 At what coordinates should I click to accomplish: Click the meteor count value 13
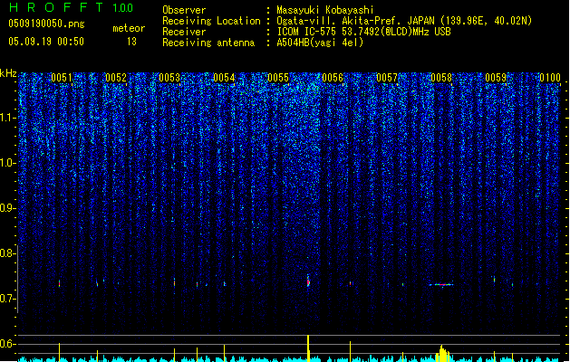pyautogui.click(x=131, y=42)
